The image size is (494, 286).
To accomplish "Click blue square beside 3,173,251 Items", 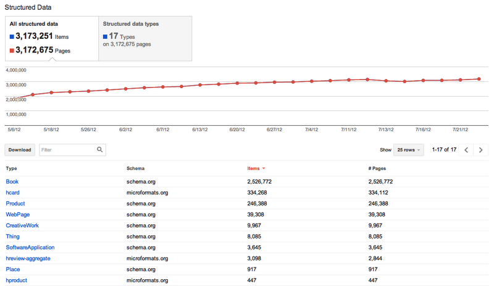I will tap(12, 38).
